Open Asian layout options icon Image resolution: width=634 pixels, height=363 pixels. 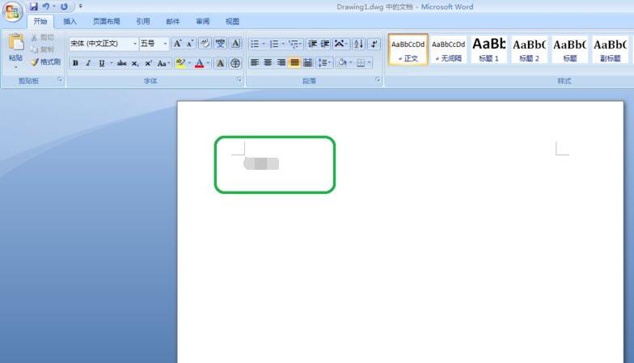point(341,44)
